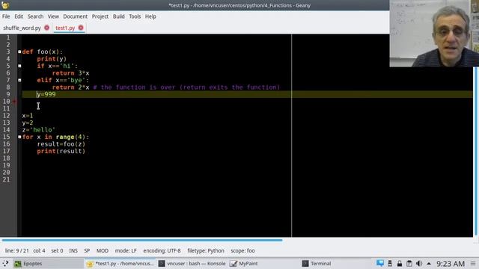Viewport: 479px width, 269px height.
Task: Click the 'mode: LF' status text
Action: [126, 251]
